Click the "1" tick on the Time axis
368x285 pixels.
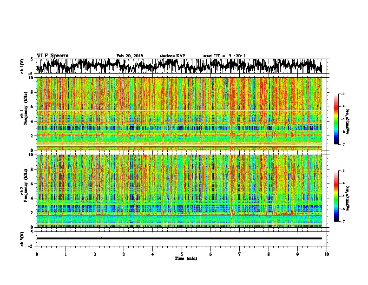point(66,254)
